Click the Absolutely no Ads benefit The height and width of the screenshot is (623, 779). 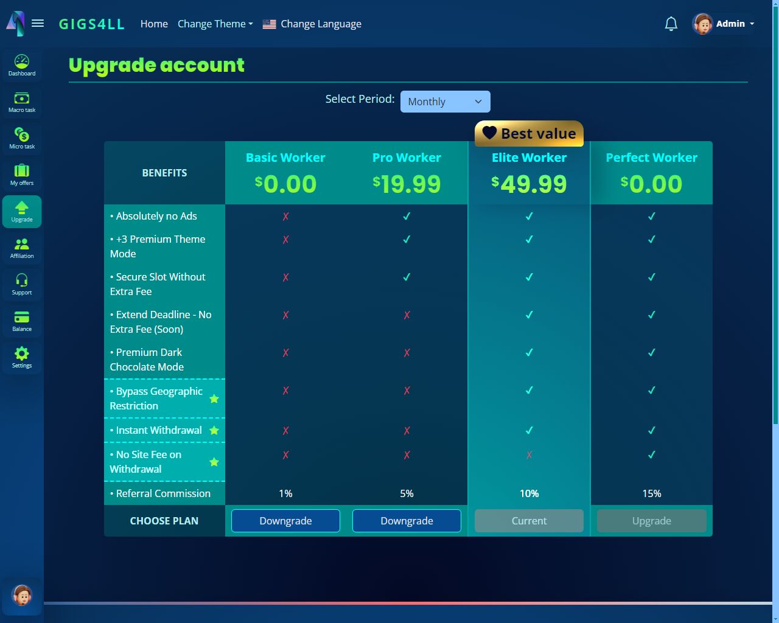click(153, 216)
